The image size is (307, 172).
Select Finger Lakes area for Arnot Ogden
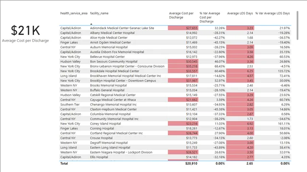tap(69, 43)
